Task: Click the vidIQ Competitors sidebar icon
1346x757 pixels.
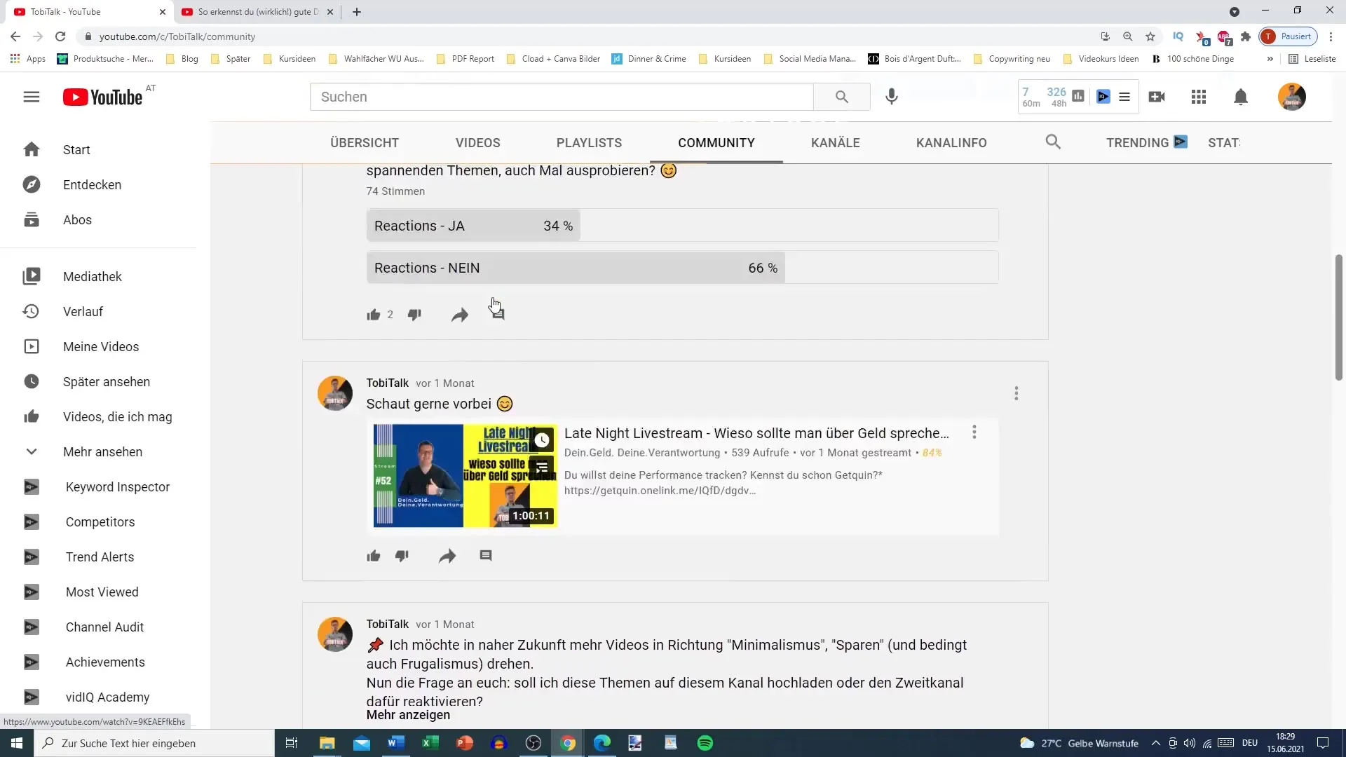Action: pos(33,521)
